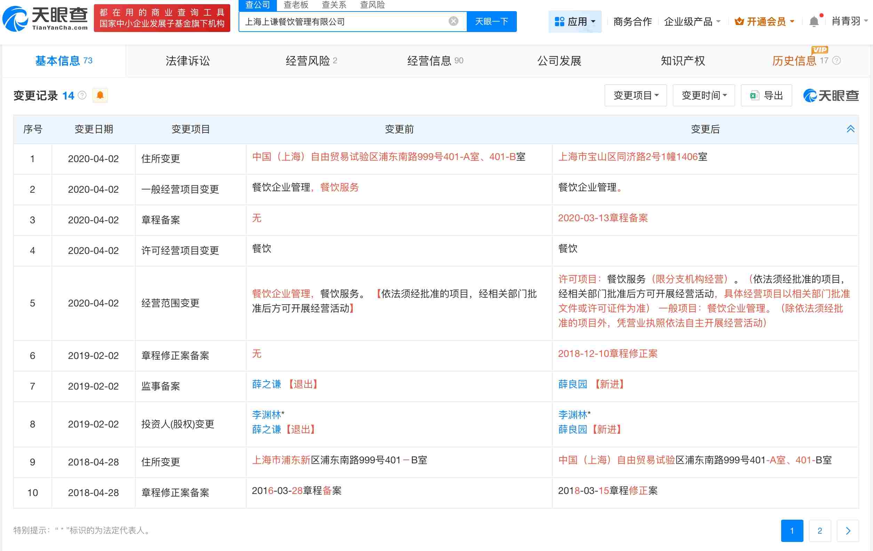The image size is (873, 551).
Task: Open the help icon beside 变更记录 count
Action: [82, 96]
